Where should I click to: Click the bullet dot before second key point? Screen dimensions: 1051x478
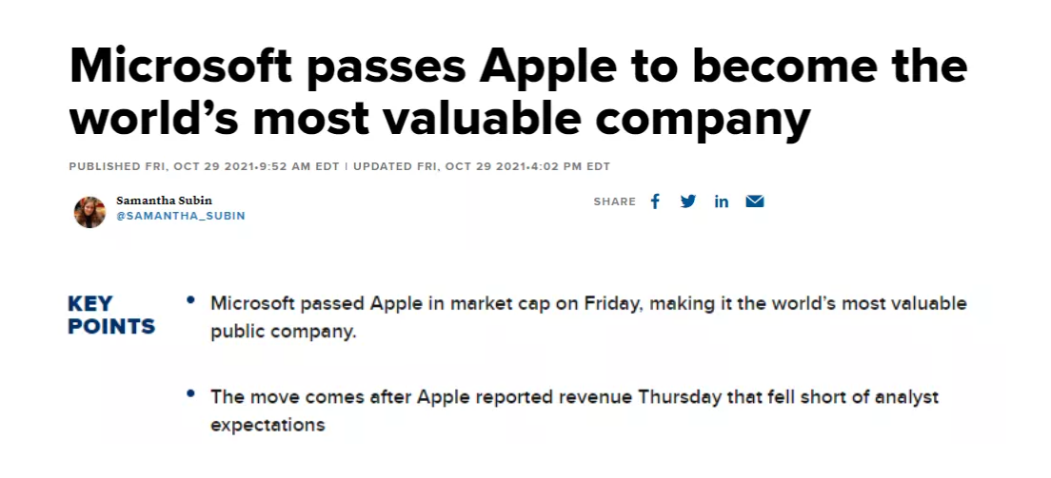pyautogui.click(x=191, y=393)
